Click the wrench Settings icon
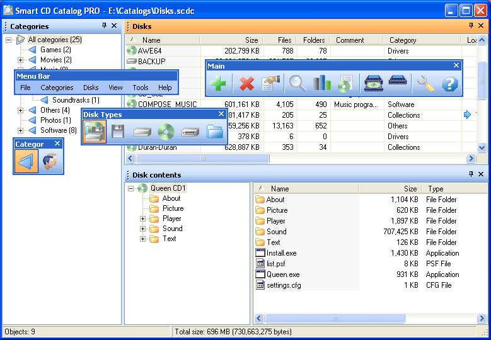Image resolution: width=491 pixels, height=340 pixels. click(425, 83)
